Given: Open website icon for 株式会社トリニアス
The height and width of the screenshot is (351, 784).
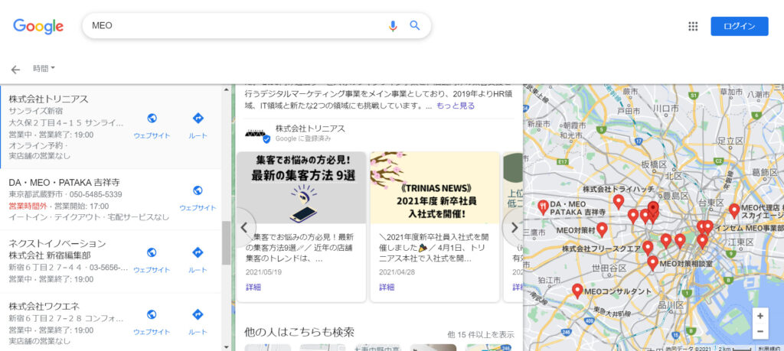Looking at the screenshot, I should [x=152, y=119].
